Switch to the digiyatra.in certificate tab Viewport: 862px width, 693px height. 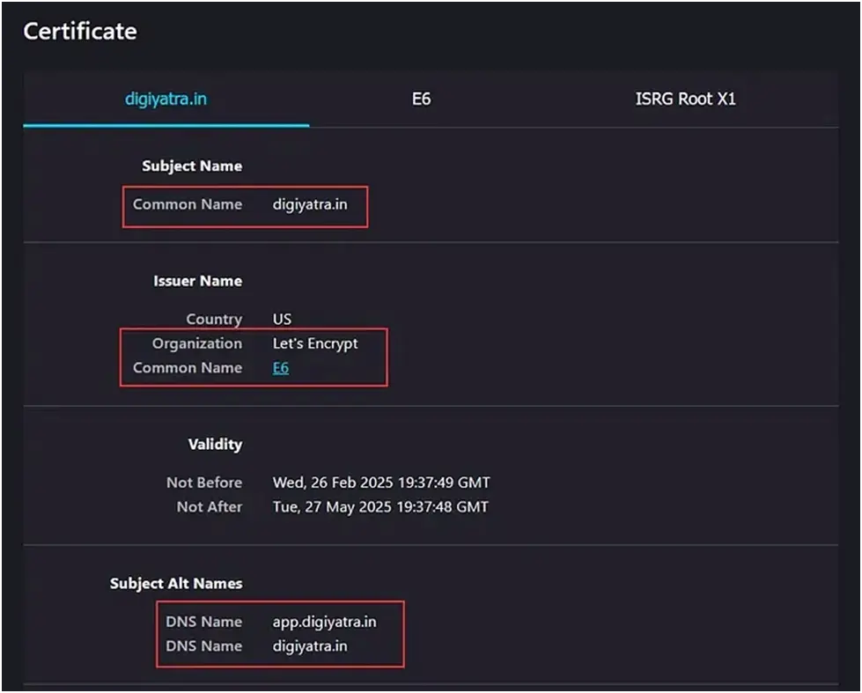(x=166, y=99)
